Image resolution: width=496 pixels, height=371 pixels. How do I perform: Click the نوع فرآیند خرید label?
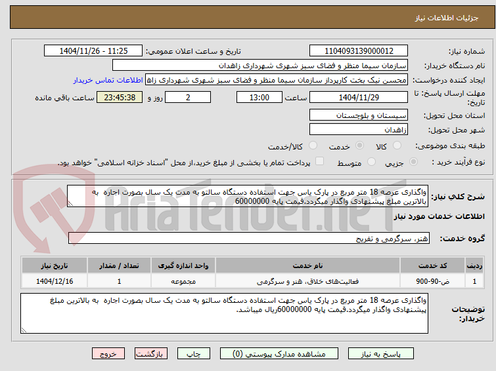[x=459, y=163]
